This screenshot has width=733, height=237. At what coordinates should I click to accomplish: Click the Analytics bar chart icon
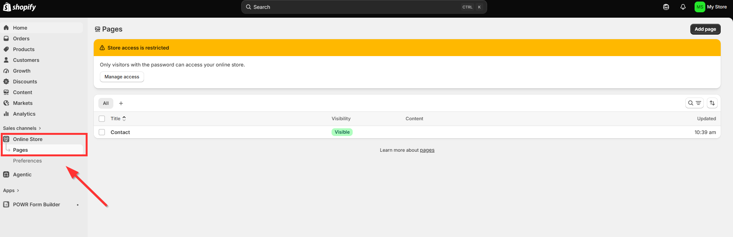6,114
